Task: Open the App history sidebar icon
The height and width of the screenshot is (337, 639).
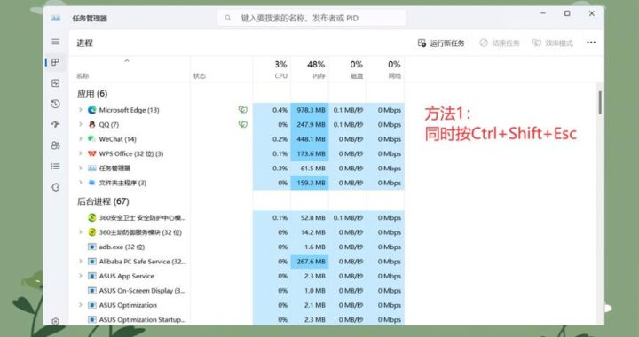Action: 55,104
